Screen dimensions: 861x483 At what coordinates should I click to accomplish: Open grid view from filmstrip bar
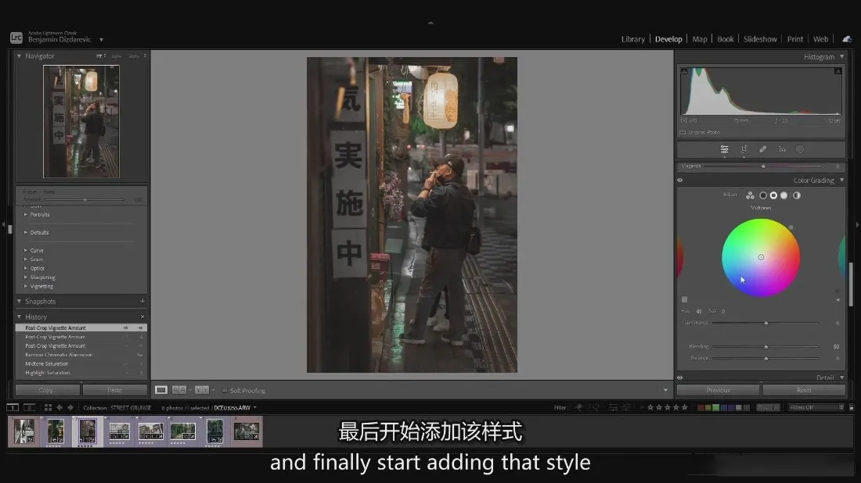(x=48, y=407)
